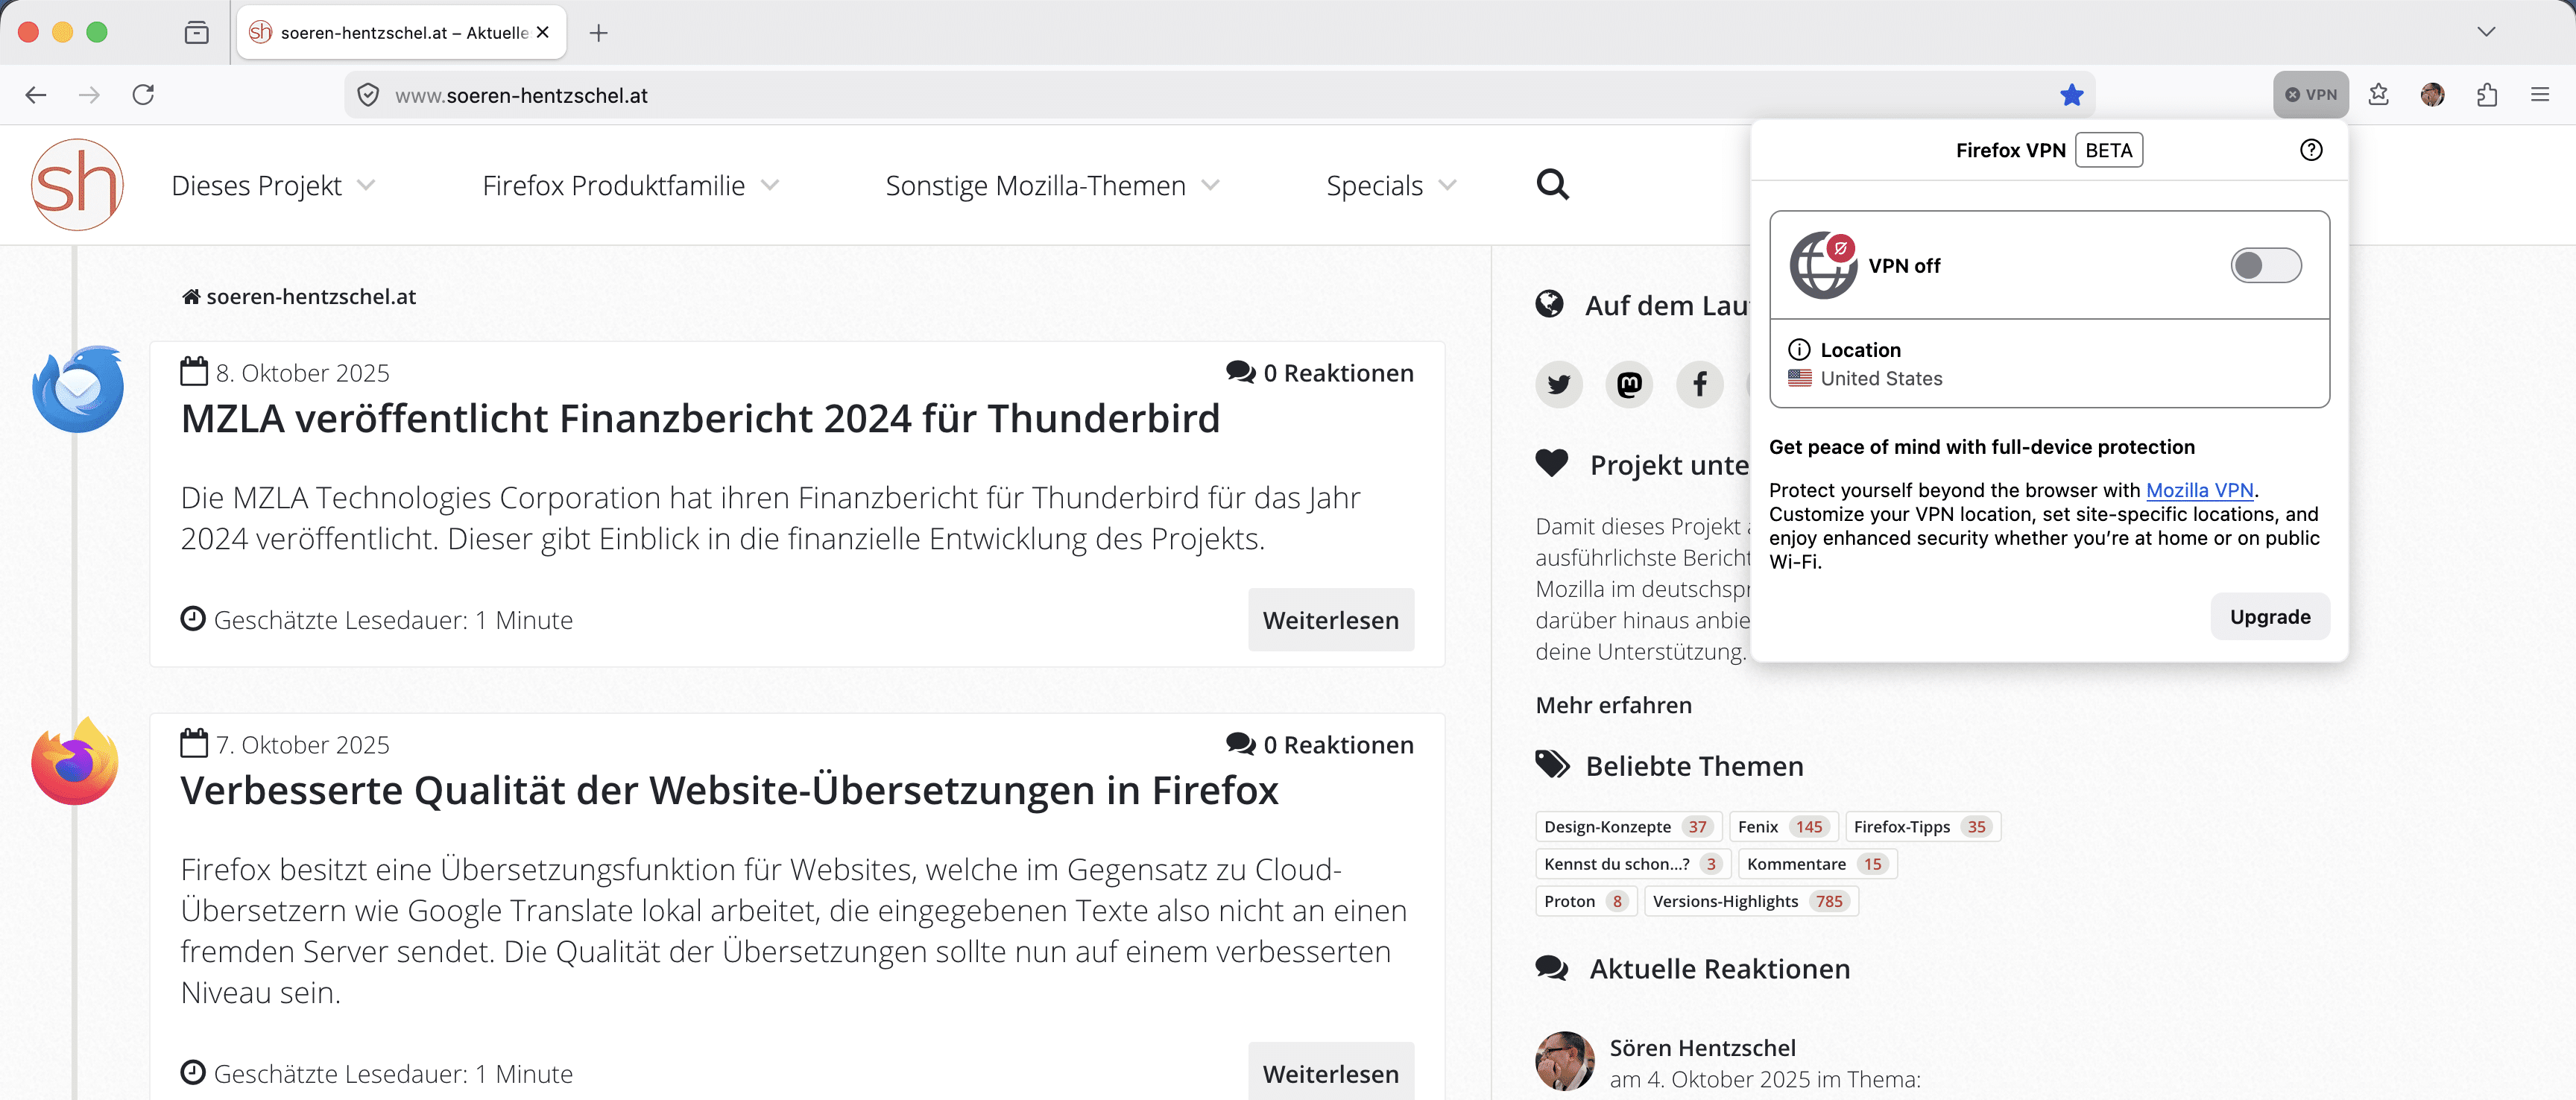Open the Extensions puzzle piece icon
The image size is (2576, 1100).
pos(2486,95)
